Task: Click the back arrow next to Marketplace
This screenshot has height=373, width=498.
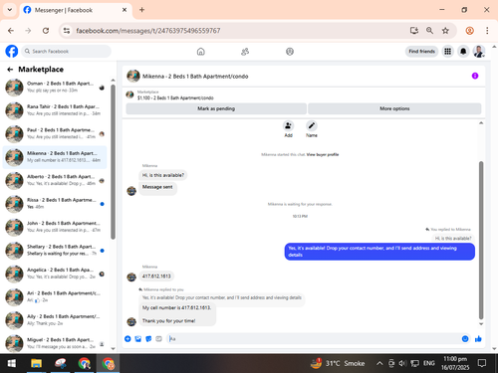Action: [10, 70]
